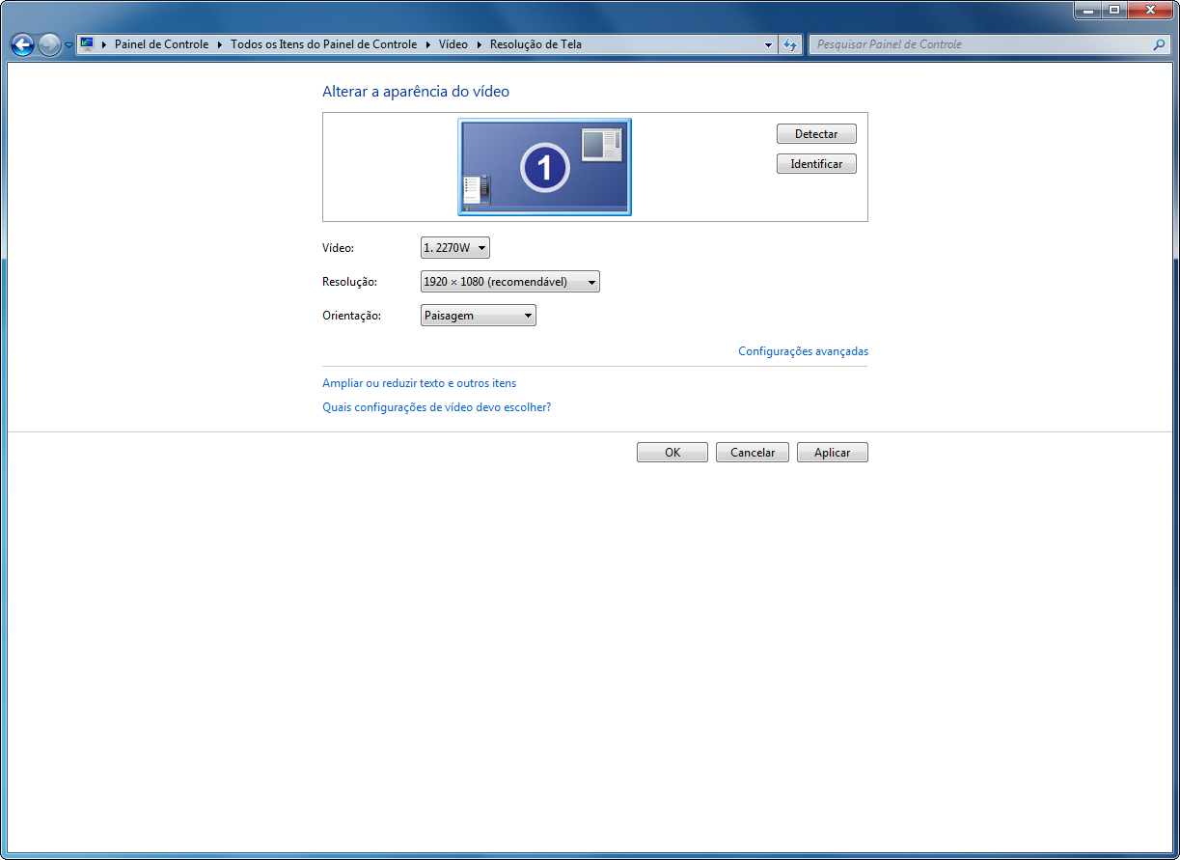Image resolution: width=1180 pixels, height=860 pixels.
Task: Click the OK button
Action: pyautogui.click(x=672, y=453)
